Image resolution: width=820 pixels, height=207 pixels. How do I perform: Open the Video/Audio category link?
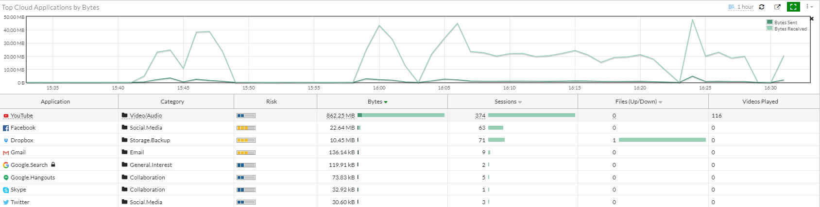(146, 116)
